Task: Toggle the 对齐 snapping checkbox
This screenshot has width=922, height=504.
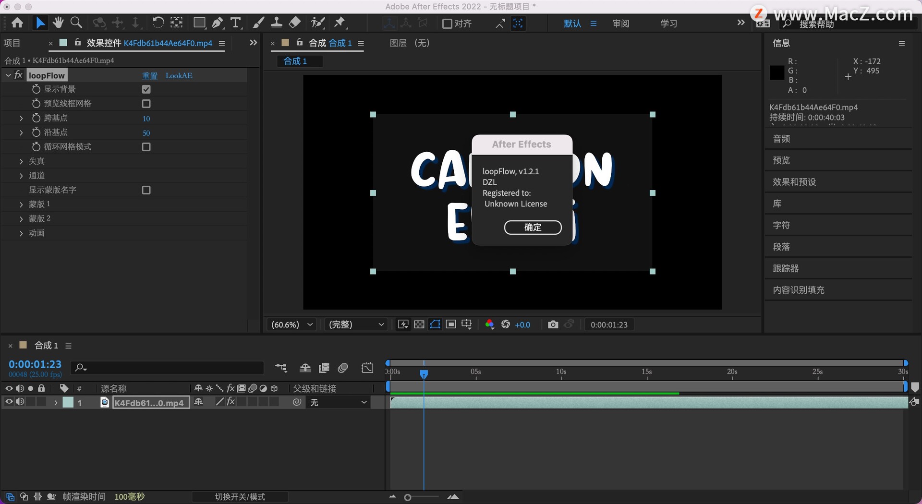Action: click(x=447, y=24)
